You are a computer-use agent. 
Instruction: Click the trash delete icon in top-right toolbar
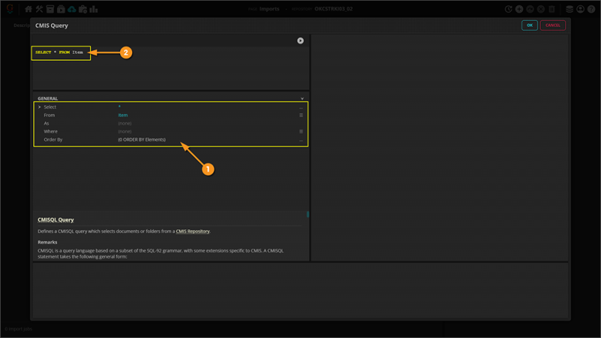coord(551,9)
